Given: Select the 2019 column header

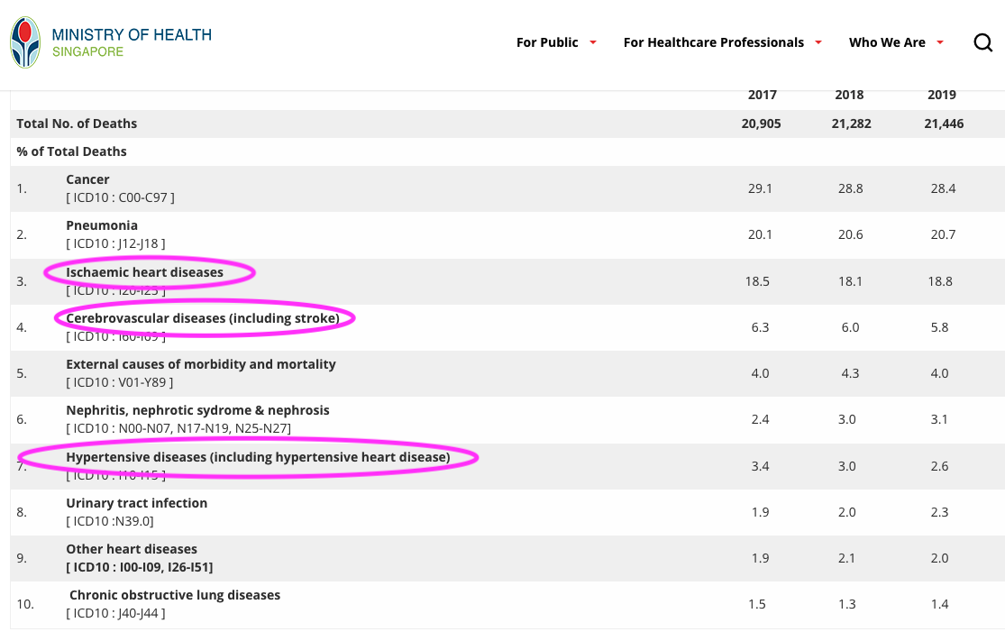Looking at the screenshot, I should pyautogui.click(x=941, y=95).
